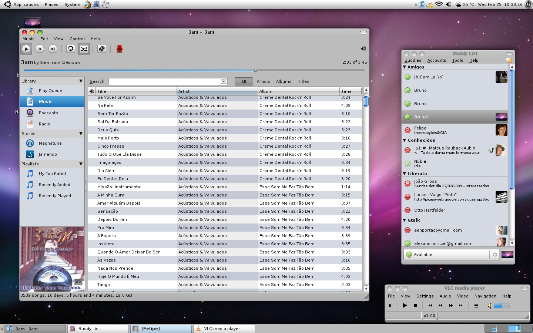The image size is (533, 333).
Task: Collapse the Library section arrow
Action: click(81, 81)
